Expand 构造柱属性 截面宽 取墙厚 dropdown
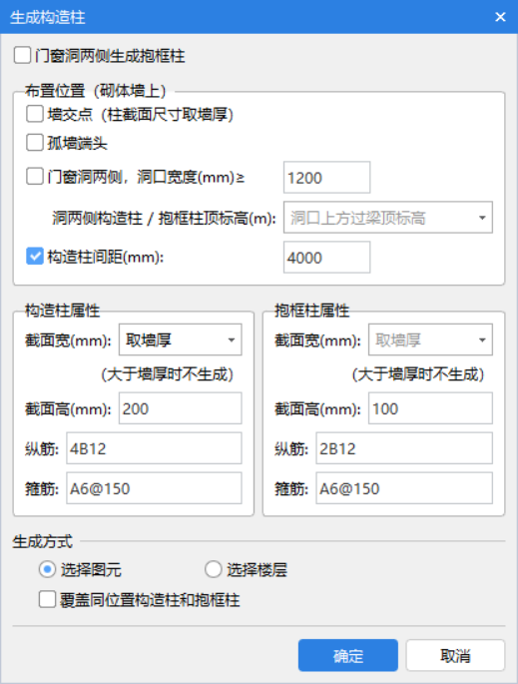The height and width of the screenshot is (684, 518). click(x=180, y=340)
